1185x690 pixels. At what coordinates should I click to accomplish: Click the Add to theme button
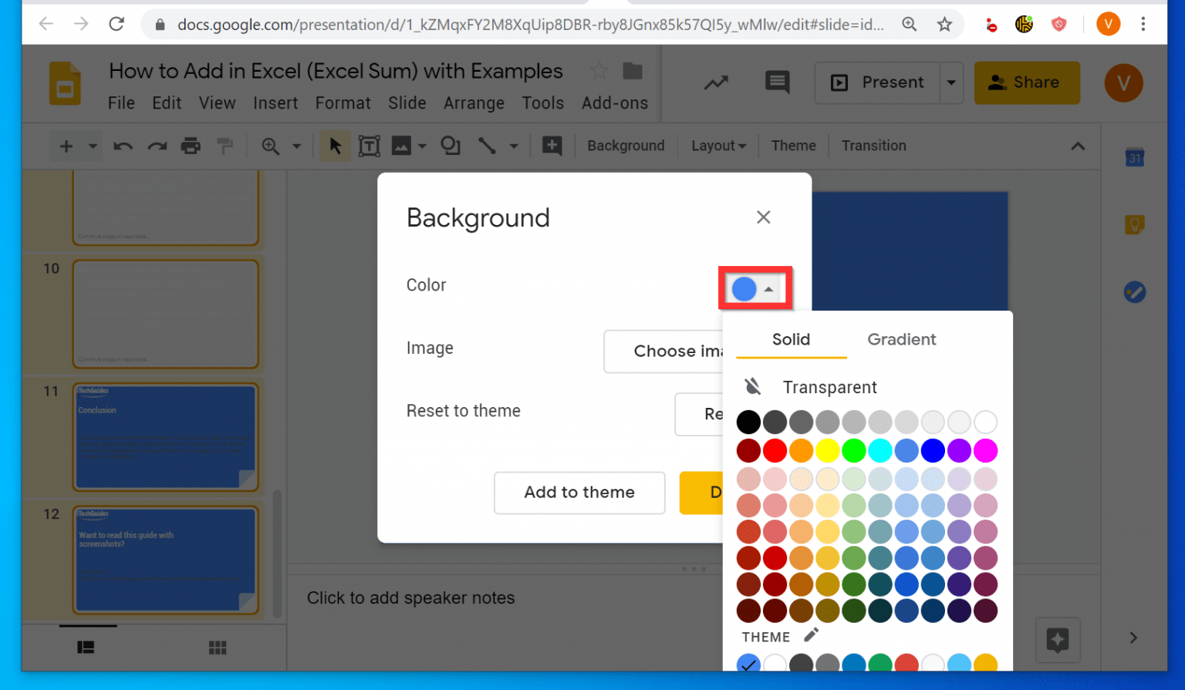pos(579,493)
